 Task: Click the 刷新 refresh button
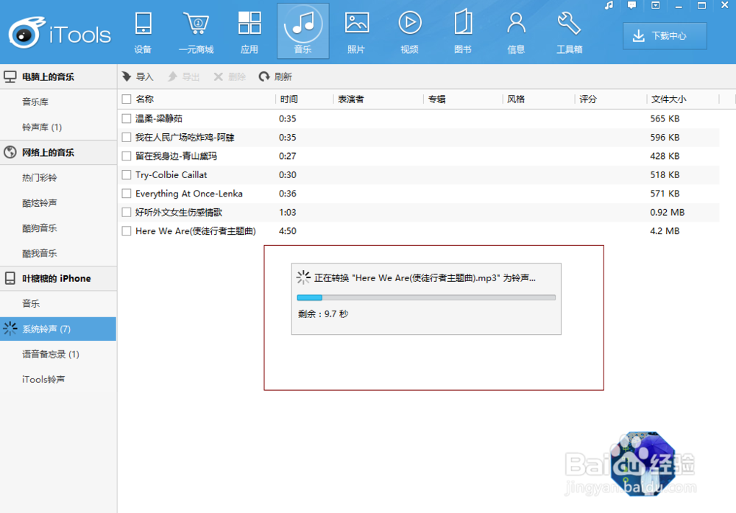(275, 77)
